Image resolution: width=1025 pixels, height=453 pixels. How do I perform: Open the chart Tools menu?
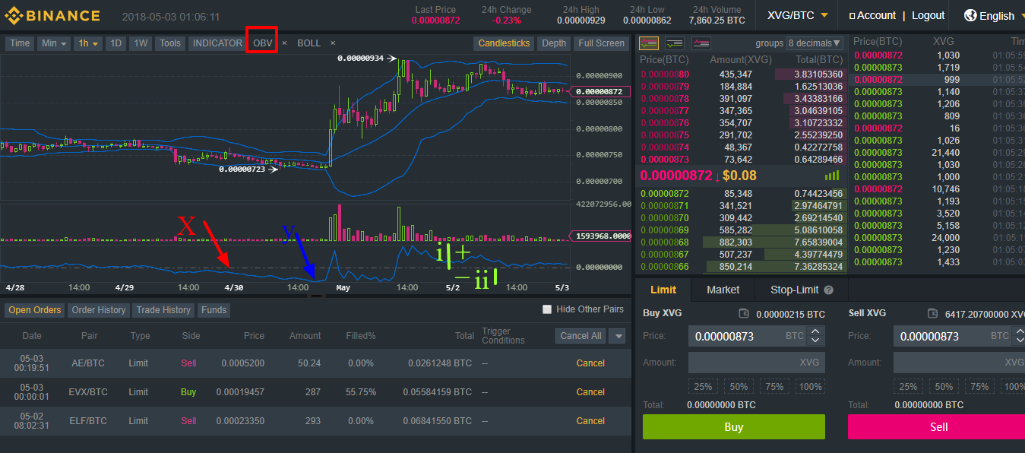click(x=170, y=43)
